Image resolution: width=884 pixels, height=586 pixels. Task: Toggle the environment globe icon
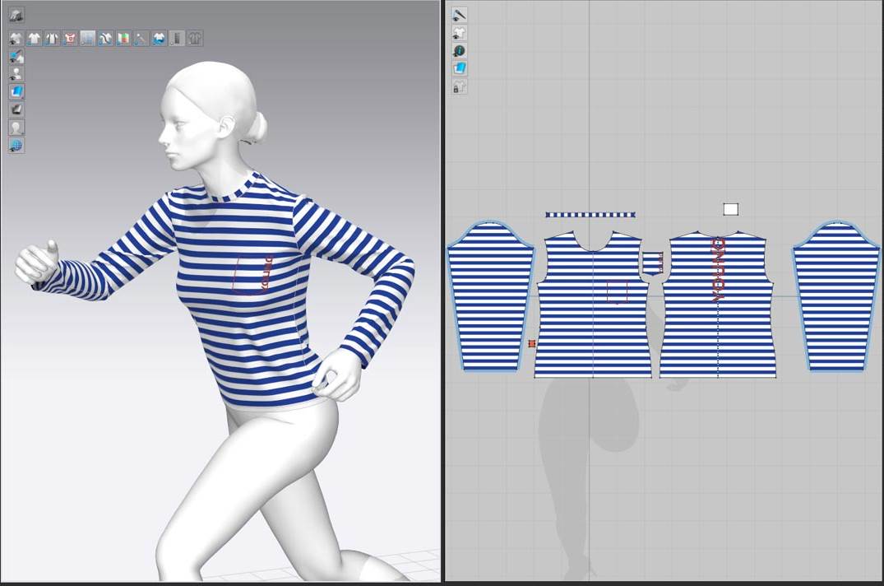[x=16, y=146]
